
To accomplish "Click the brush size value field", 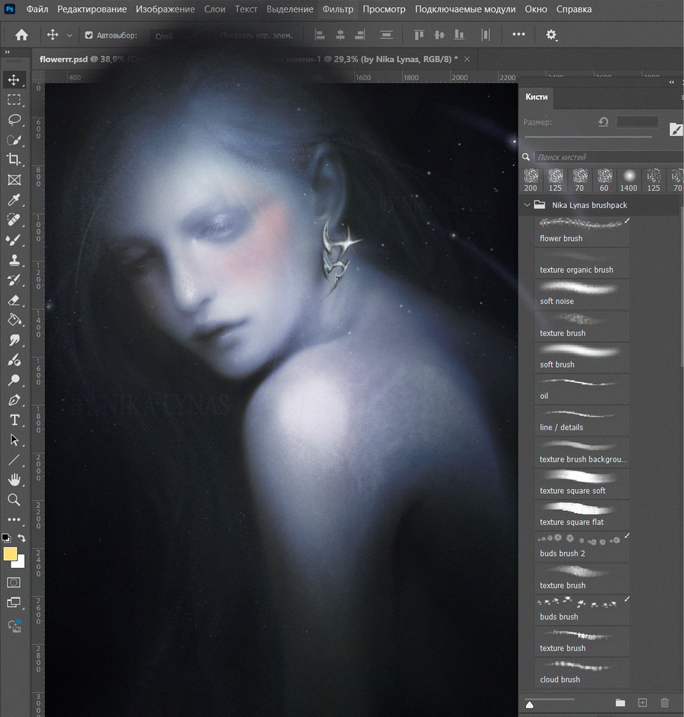I will pyautogui.click(x=637, y=121).
